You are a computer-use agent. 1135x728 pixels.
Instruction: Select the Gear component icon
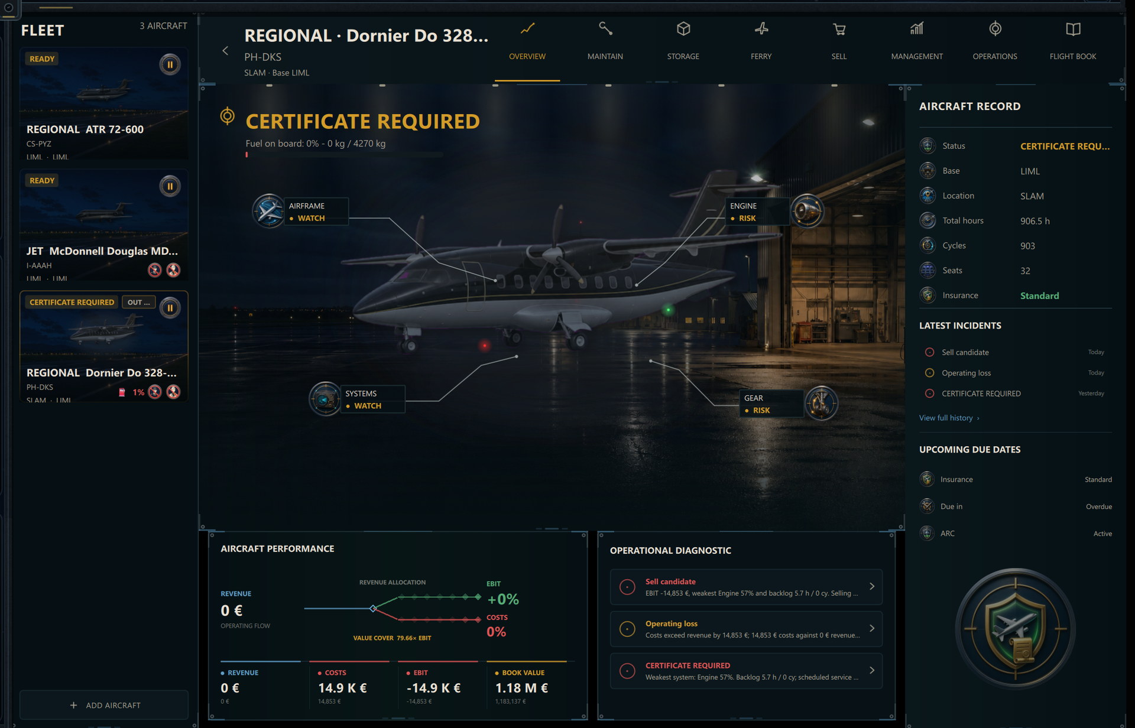pos(821,403)
